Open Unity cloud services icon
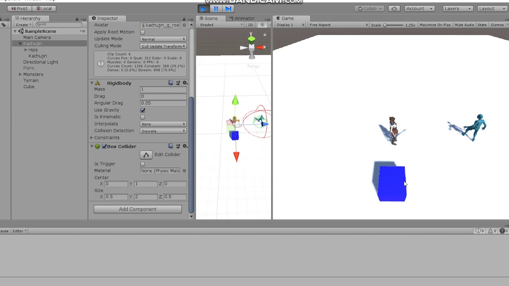Image resolution: width=509 pixels, height=286 pixels. [394, 8]
